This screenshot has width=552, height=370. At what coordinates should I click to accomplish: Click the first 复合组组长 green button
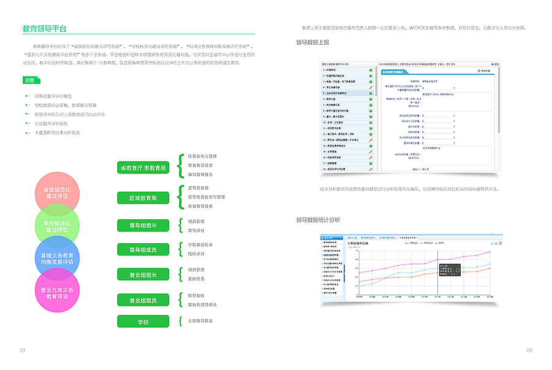143,274
